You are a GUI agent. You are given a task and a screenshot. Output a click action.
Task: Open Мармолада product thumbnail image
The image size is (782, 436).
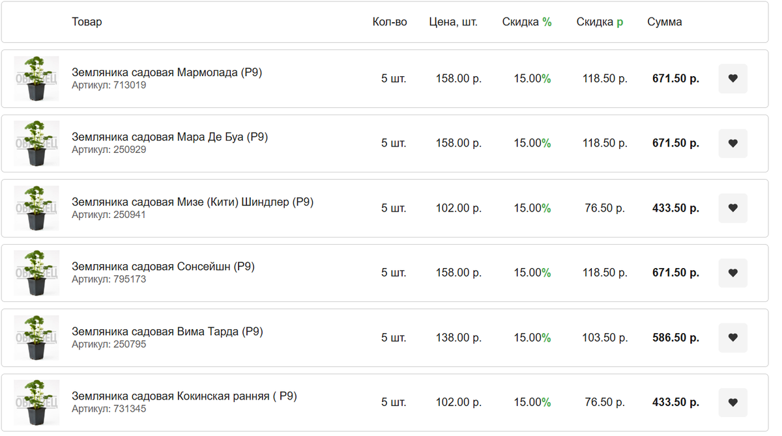tap(36, 79)
